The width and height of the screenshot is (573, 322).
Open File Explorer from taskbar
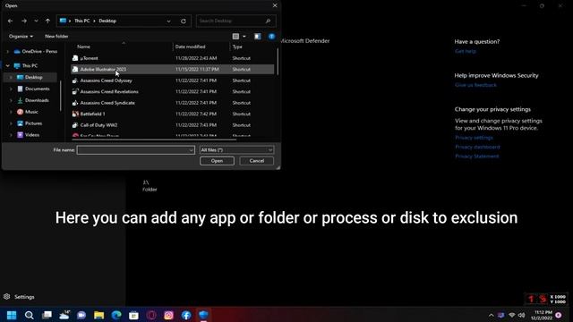(x=99, y=315)
